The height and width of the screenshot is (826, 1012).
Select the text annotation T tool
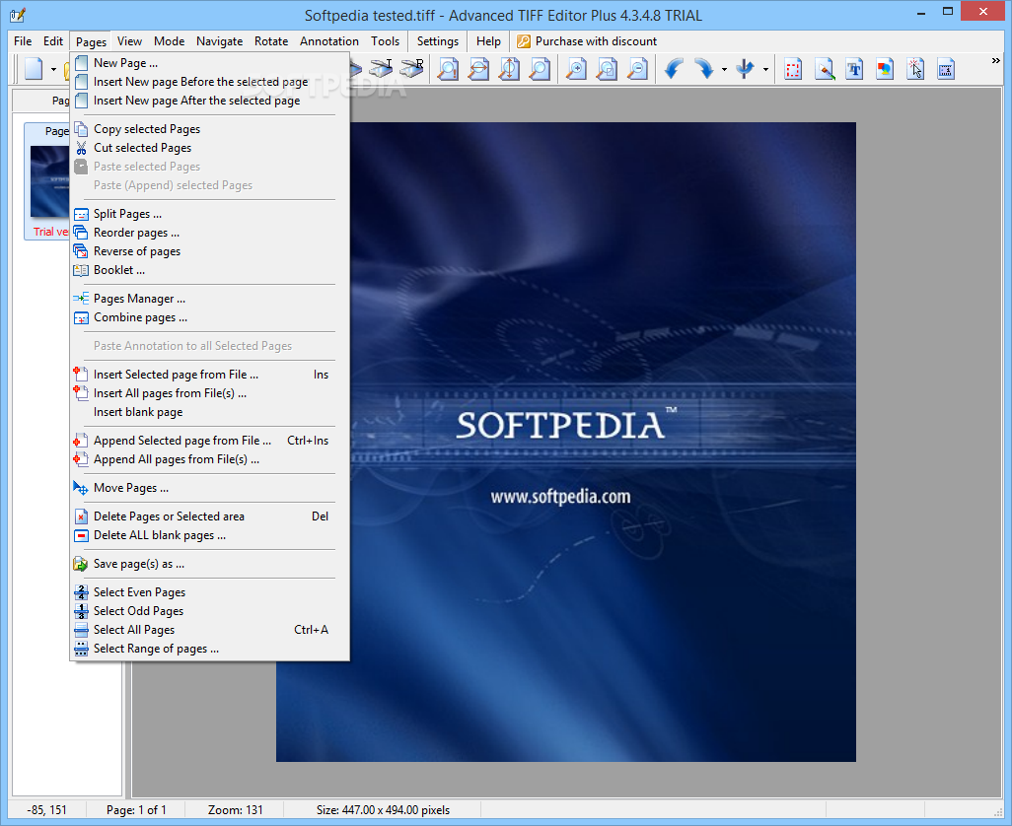tap(854, 68)
